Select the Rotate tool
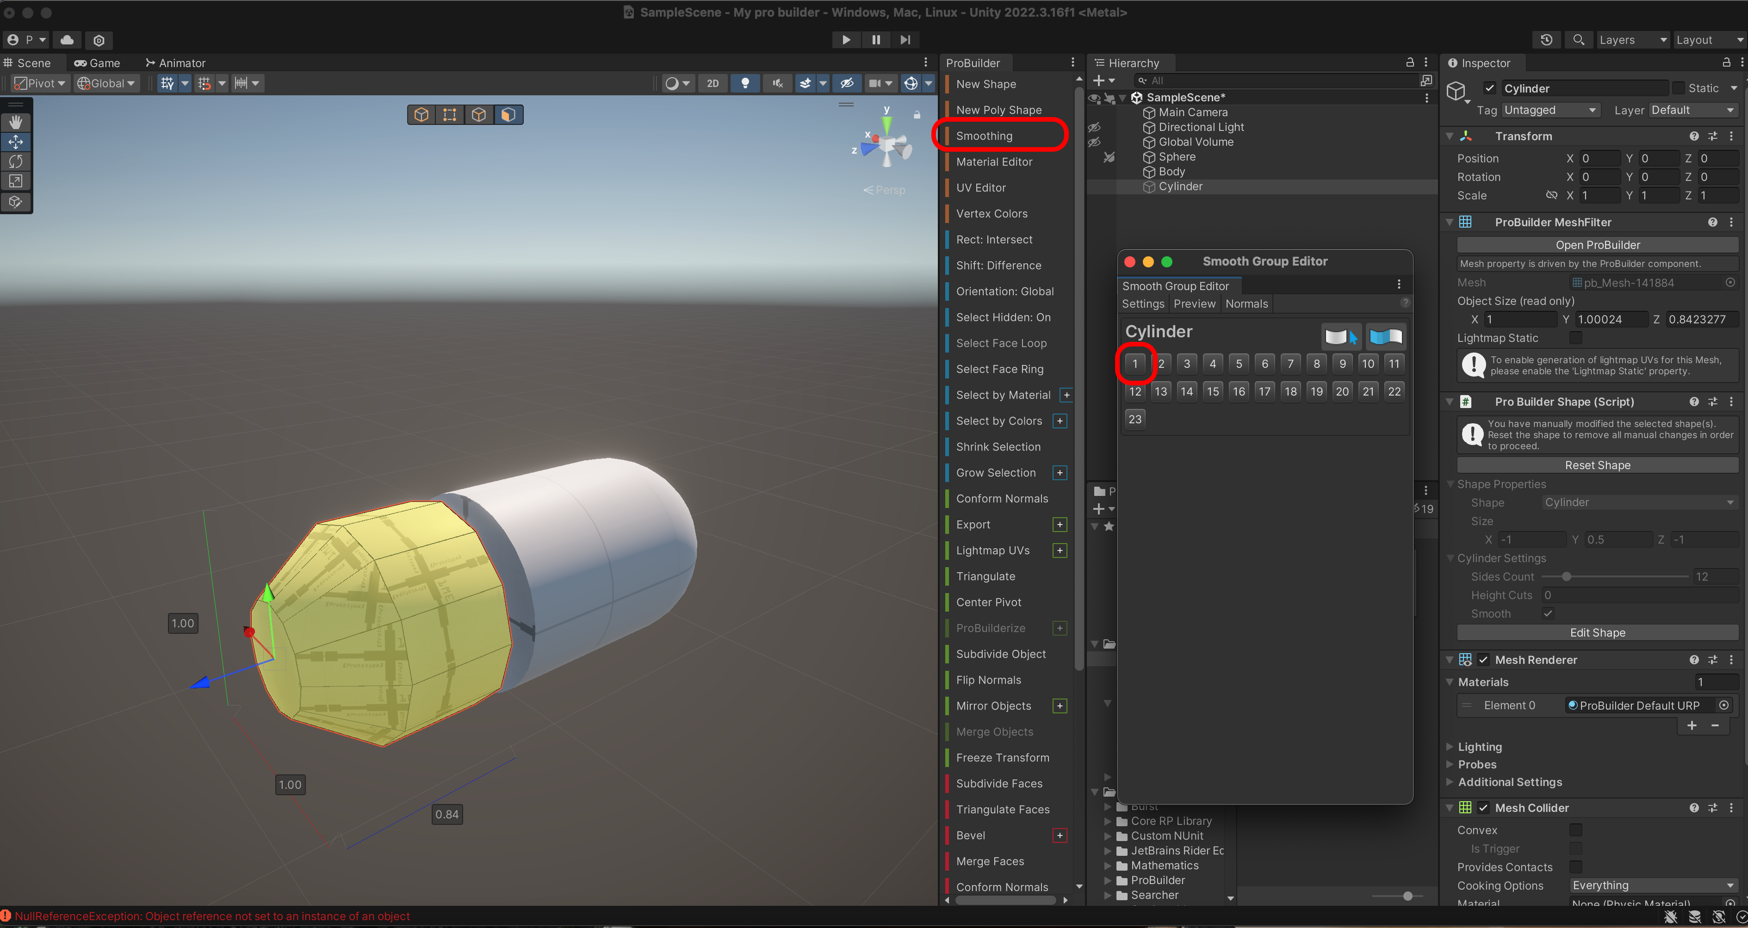Viewport: 1748px width, 928px height. click(x=16, y=161)
